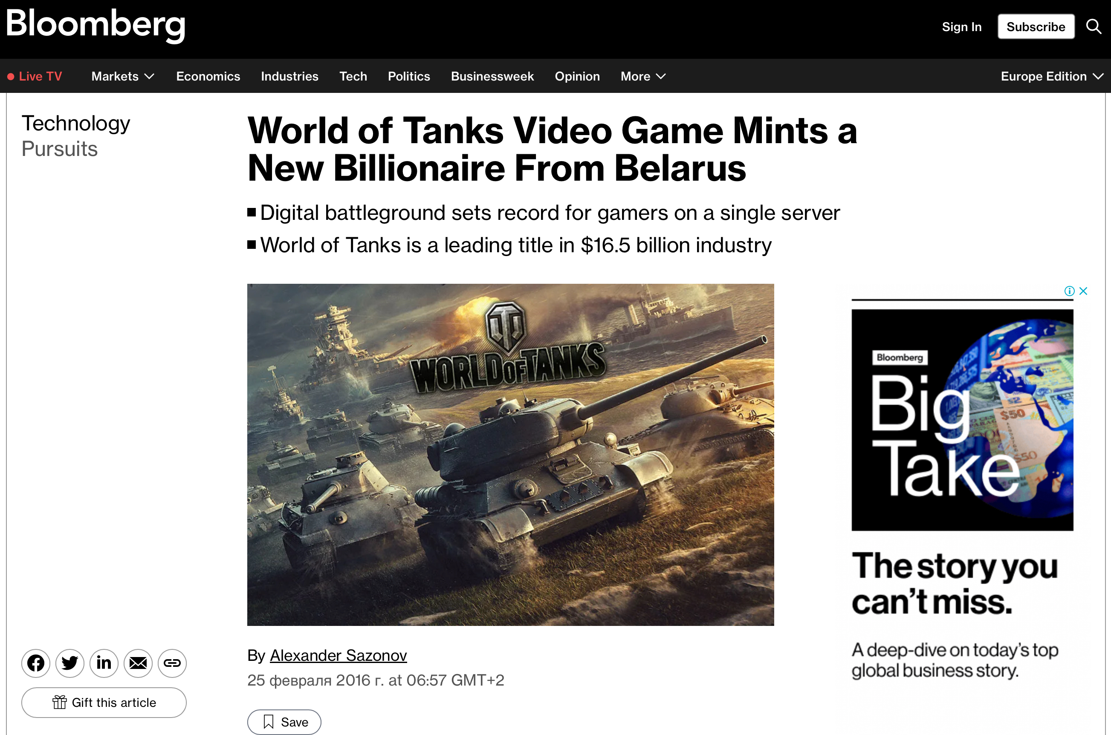Click '$16.5 billion industry' bullet
1111x735 pixels.
tap(516, 245)
